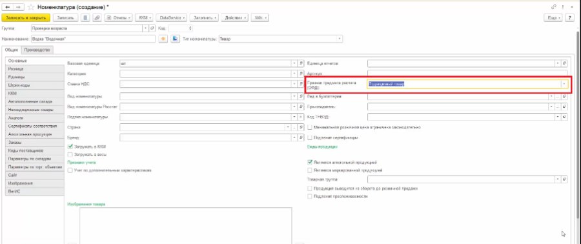Open the Тип номенклатуры combo box
Image resolution: width=581 pixels, height=244 pixels.
tap(281, 39)
